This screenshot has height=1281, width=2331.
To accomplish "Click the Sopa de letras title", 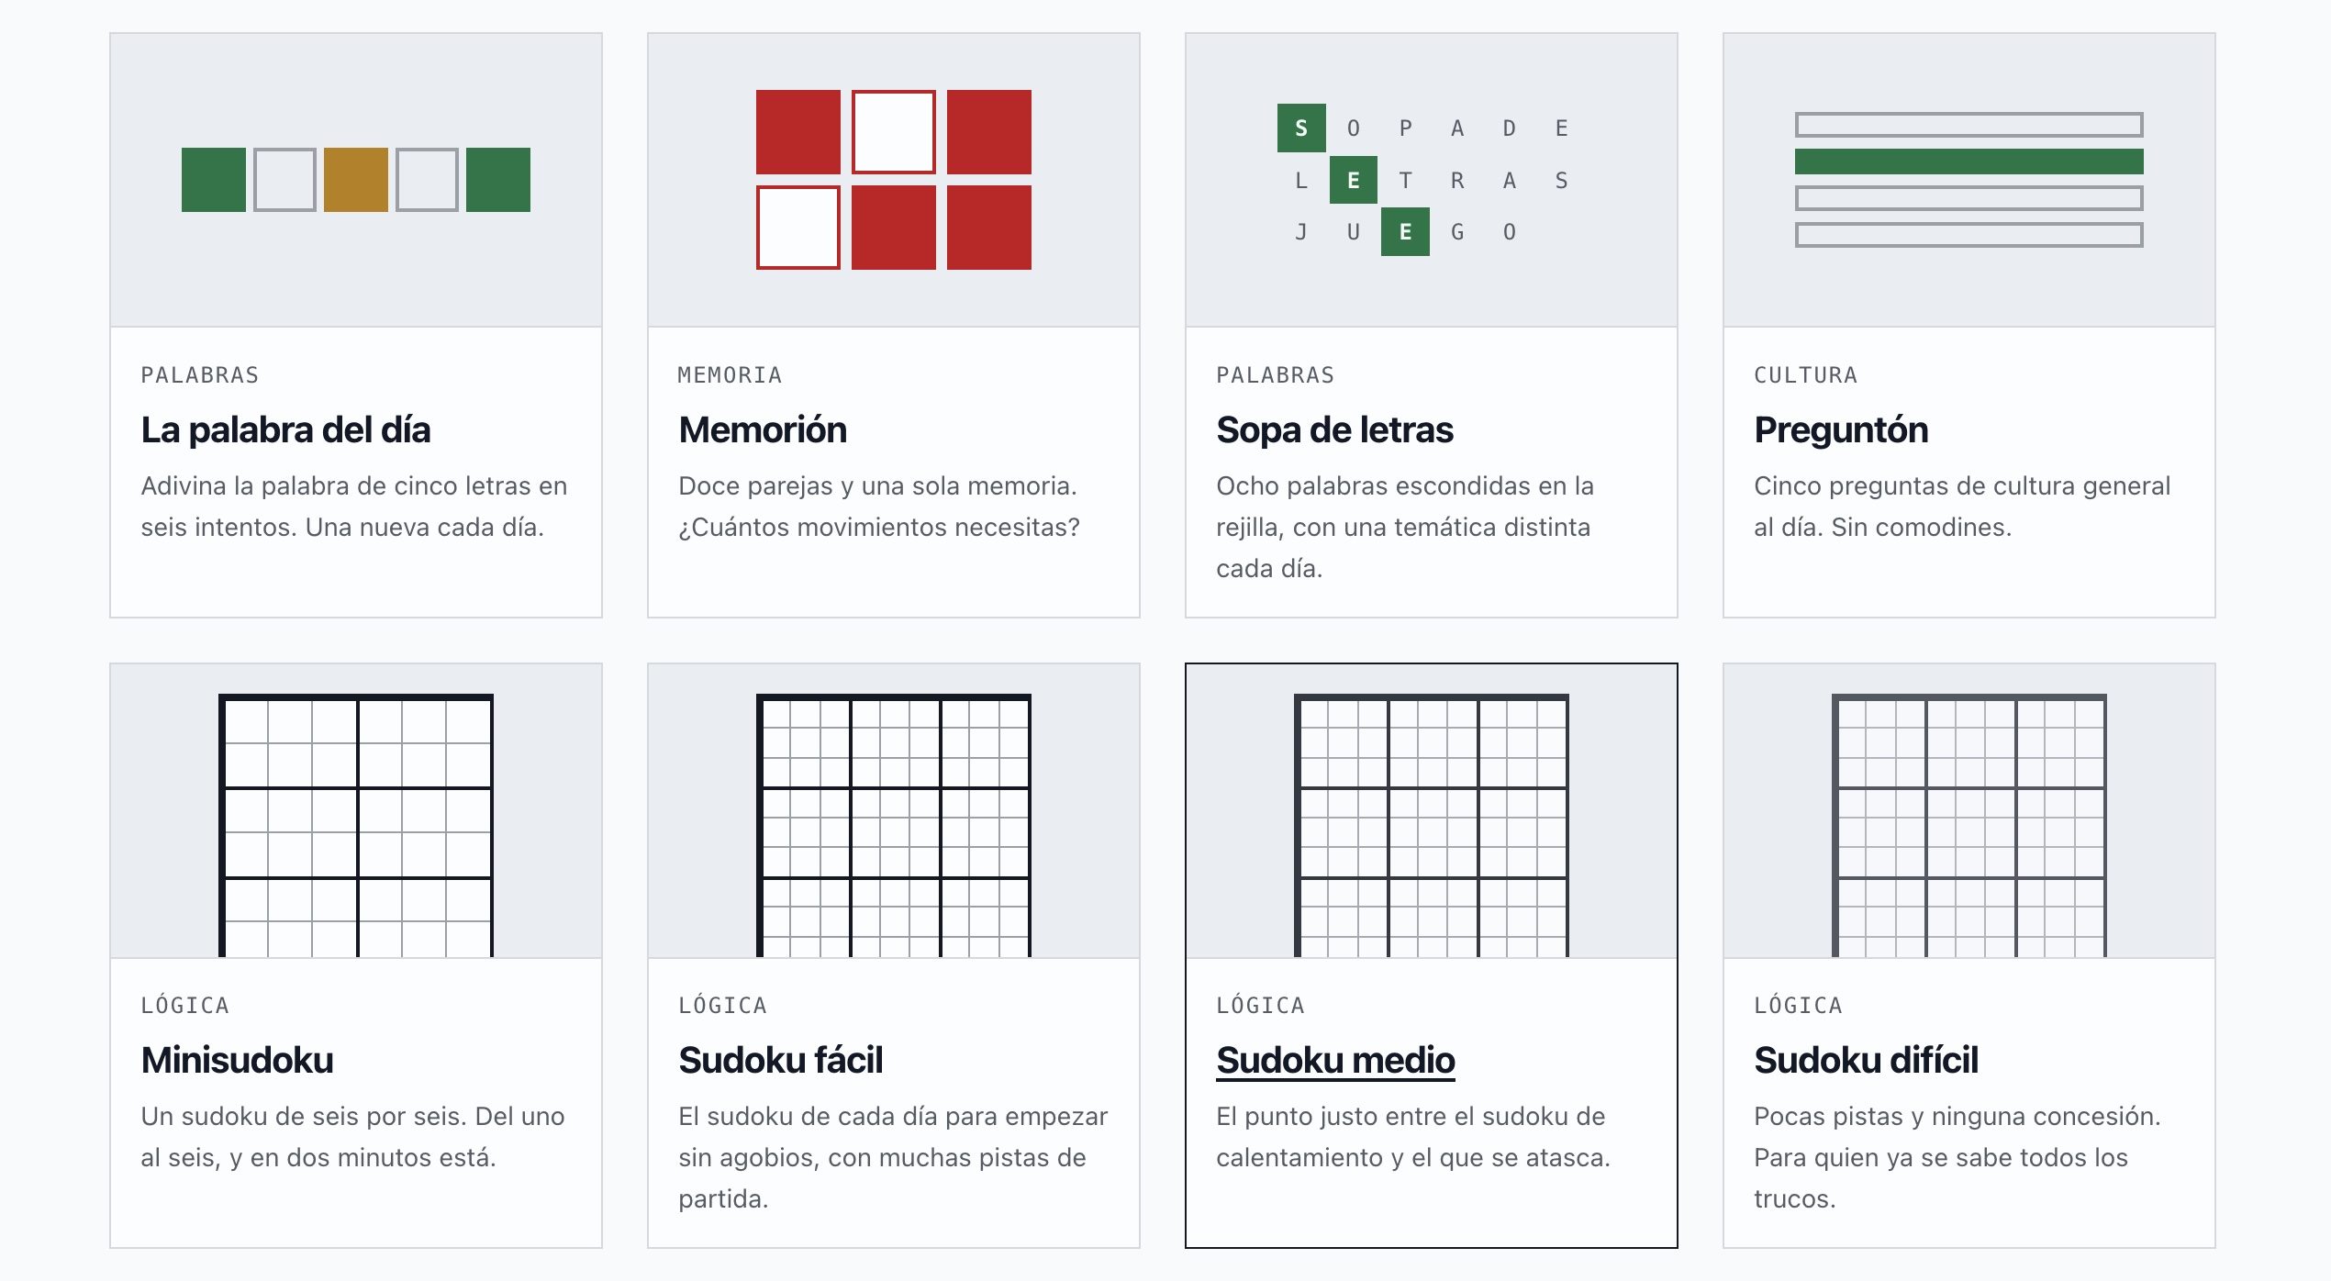I will coord(1334,429).
